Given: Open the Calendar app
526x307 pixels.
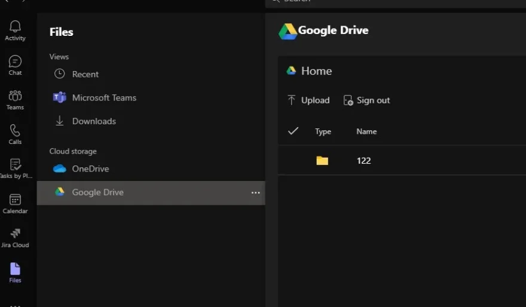Looking at the screenshot, I should [15, 204].
